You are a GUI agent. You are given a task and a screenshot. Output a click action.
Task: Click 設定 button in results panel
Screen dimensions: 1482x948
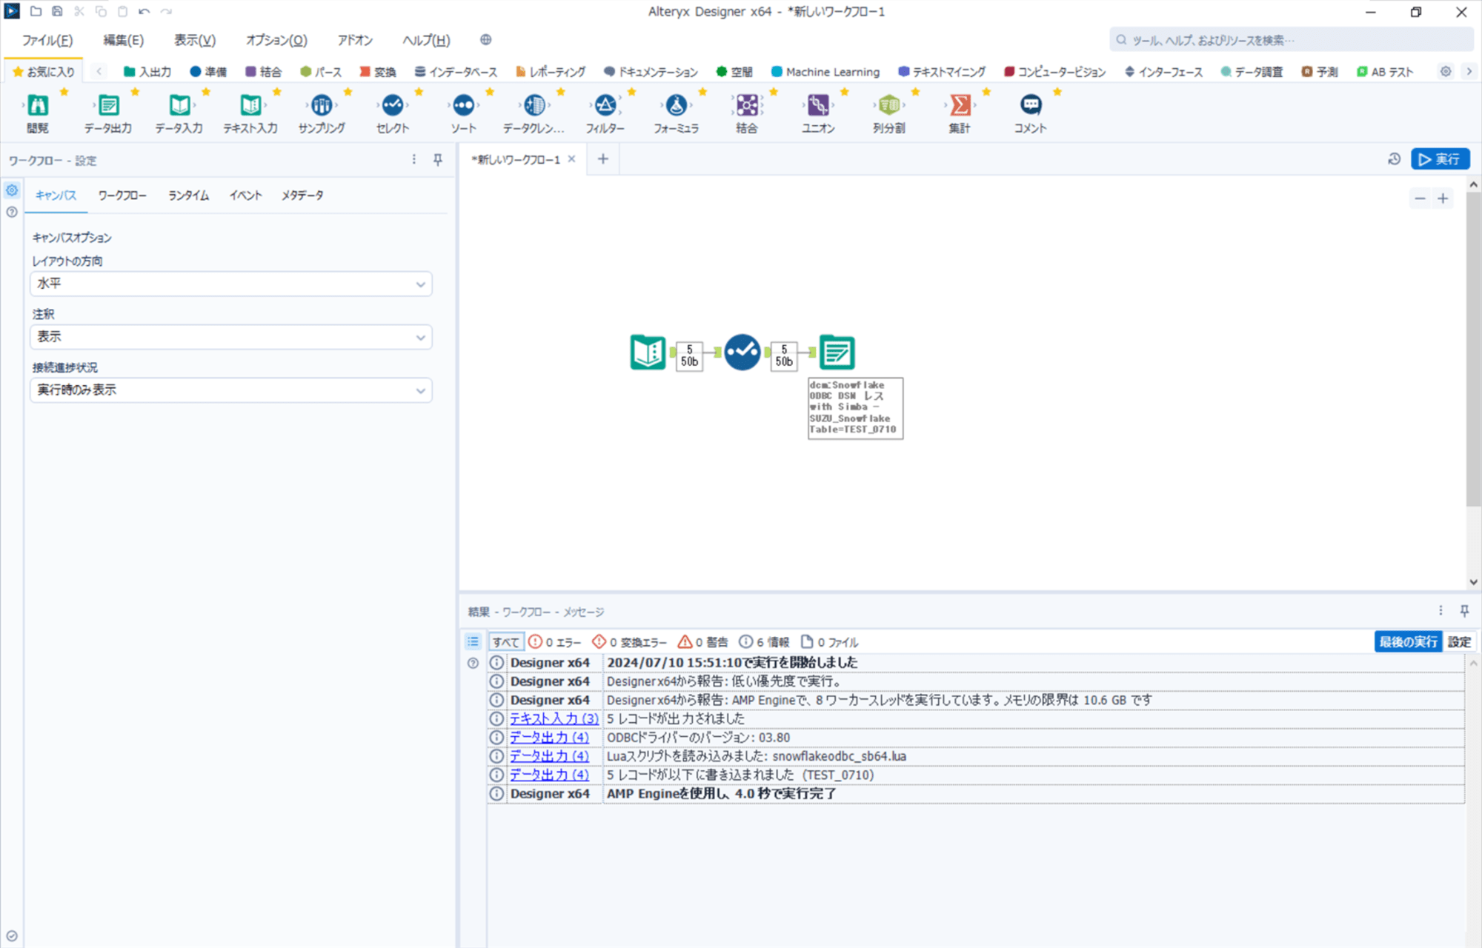(x=1459, y=642)
